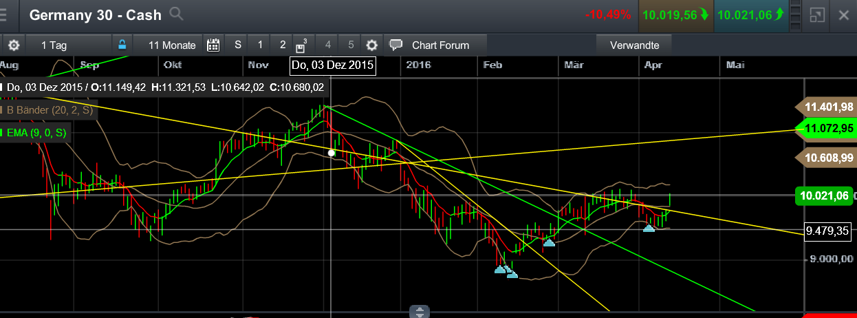Click the Mai month label on time axis
This screenshot has height=318, width=857.
pyautogui.click(x=735, y=65)
